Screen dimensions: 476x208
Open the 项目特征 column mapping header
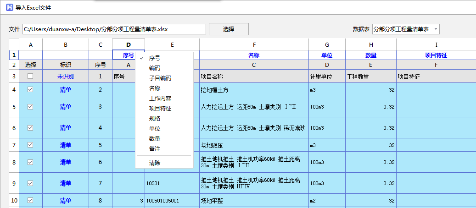click(x=436, y=55)
